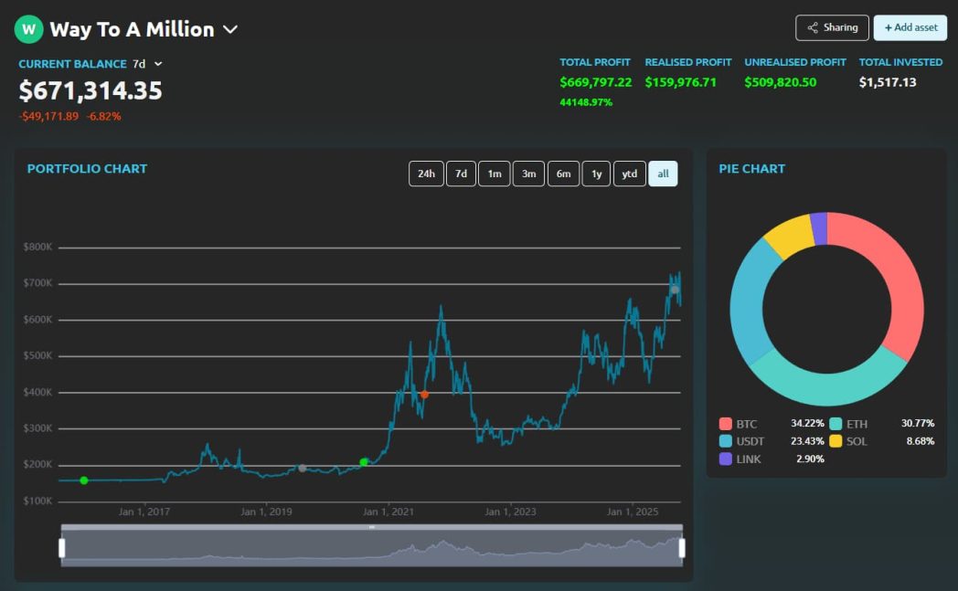Select the ytd chart range
958x591 pixels.
click(629, 174)
